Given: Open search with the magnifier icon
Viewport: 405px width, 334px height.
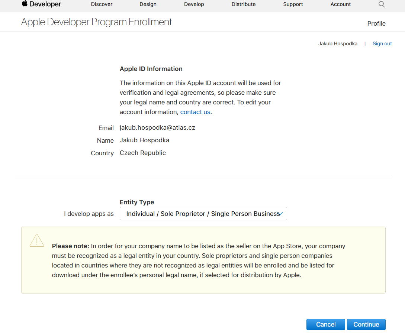Looking at the screenshot, I should (x=382, y=4).
